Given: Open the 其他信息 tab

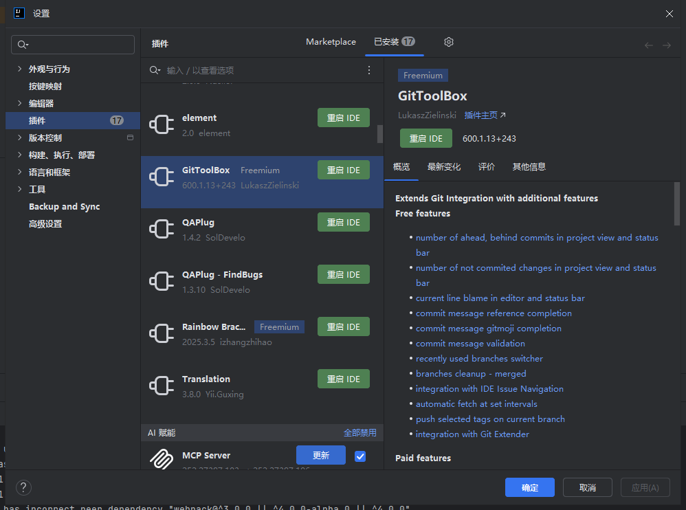Looking at the screenshot, I should point(529,166).
